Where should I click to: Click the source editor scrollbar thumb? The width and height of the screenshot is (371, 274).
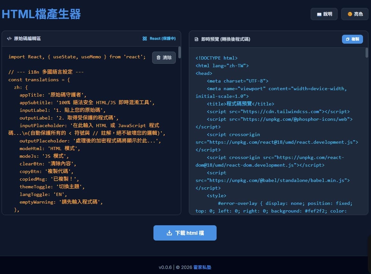pos(180,52)
